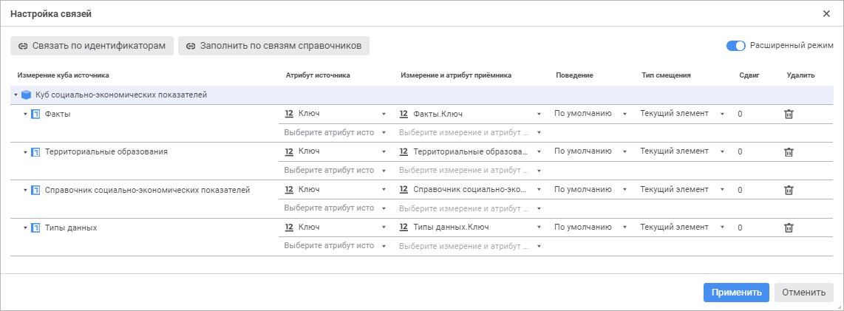
Task: Delete the Факты link row
Action: (x=789, y=115)
